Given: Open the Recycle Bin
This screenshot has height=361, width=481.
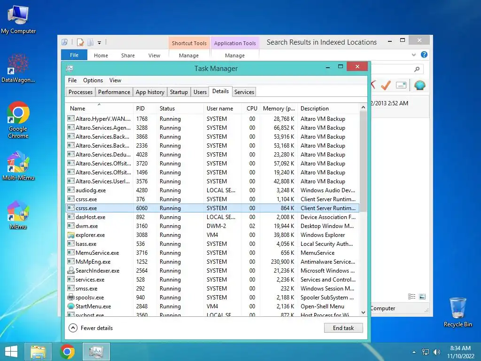Looking at the screenshot, I should tap(458, 312).
